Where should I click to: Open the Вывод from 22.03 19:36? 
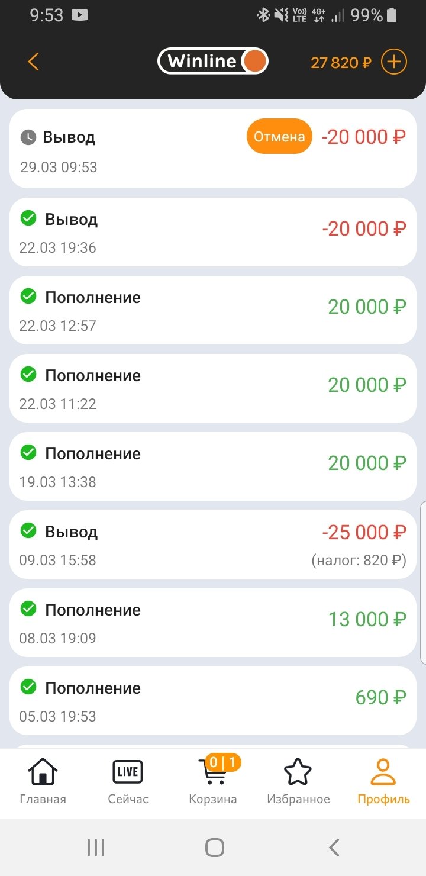pos(213,232)
